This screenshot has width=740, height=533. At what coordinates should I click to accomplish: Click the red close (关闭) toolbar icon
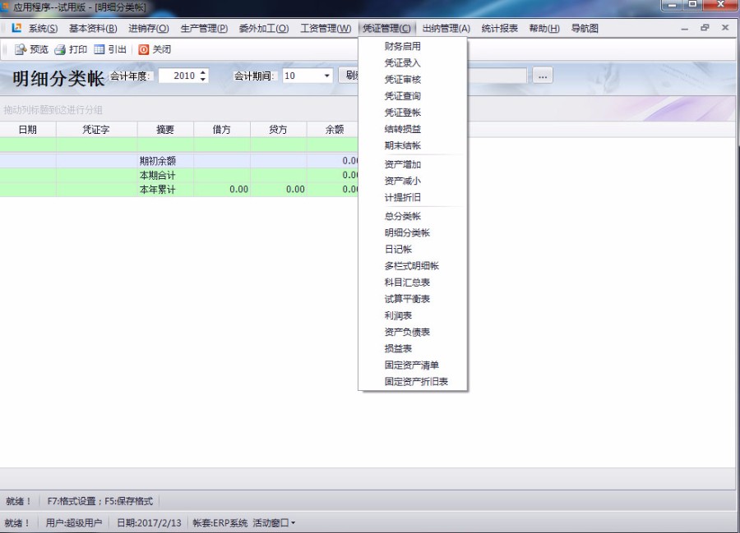click(143, 49)
